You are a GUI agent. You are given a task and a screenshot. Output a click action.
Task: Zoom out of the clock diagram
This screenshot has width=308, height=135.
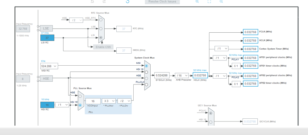tap(221, 2)
